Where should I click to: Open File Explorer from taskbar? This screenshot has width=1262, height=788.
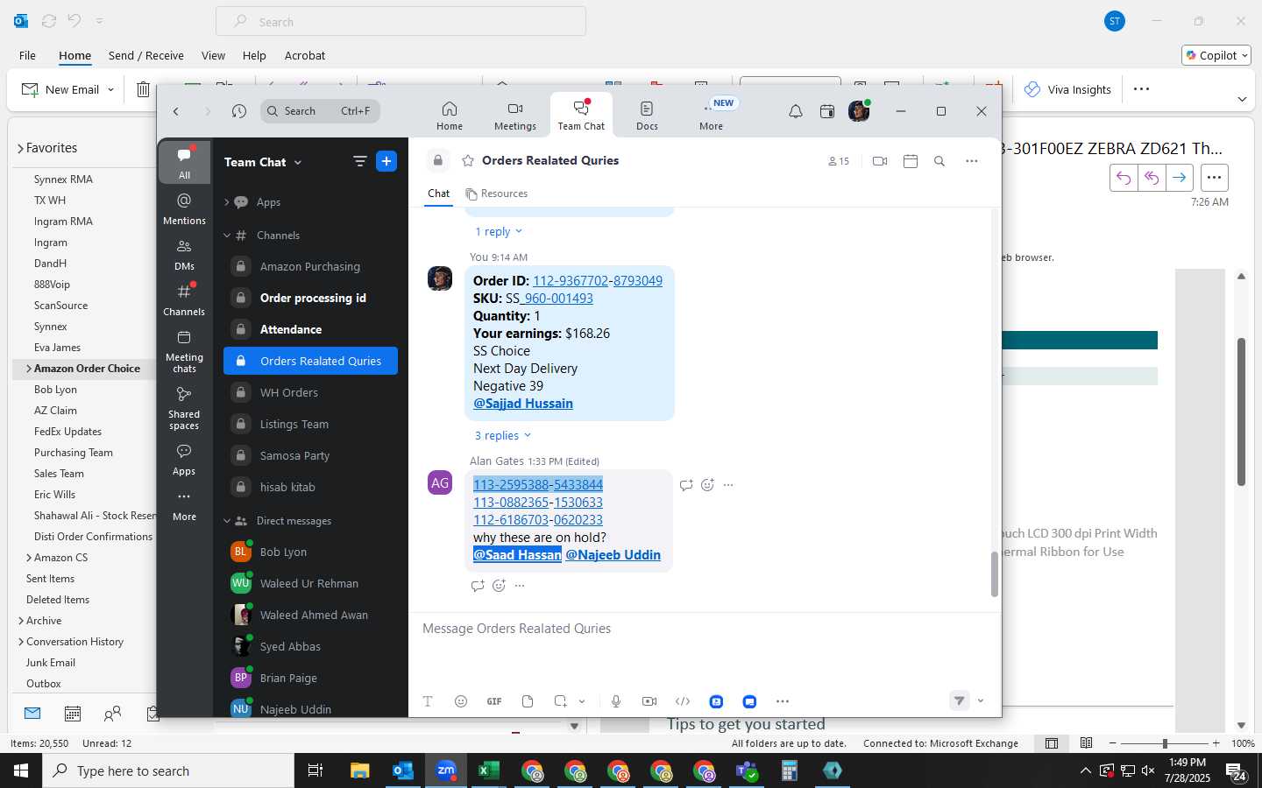coord(359,770)
